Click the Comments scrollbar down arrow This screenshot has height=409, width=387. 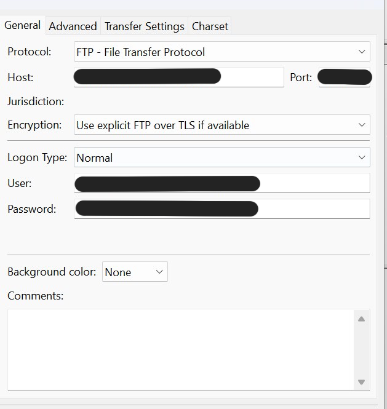[361, 382]
